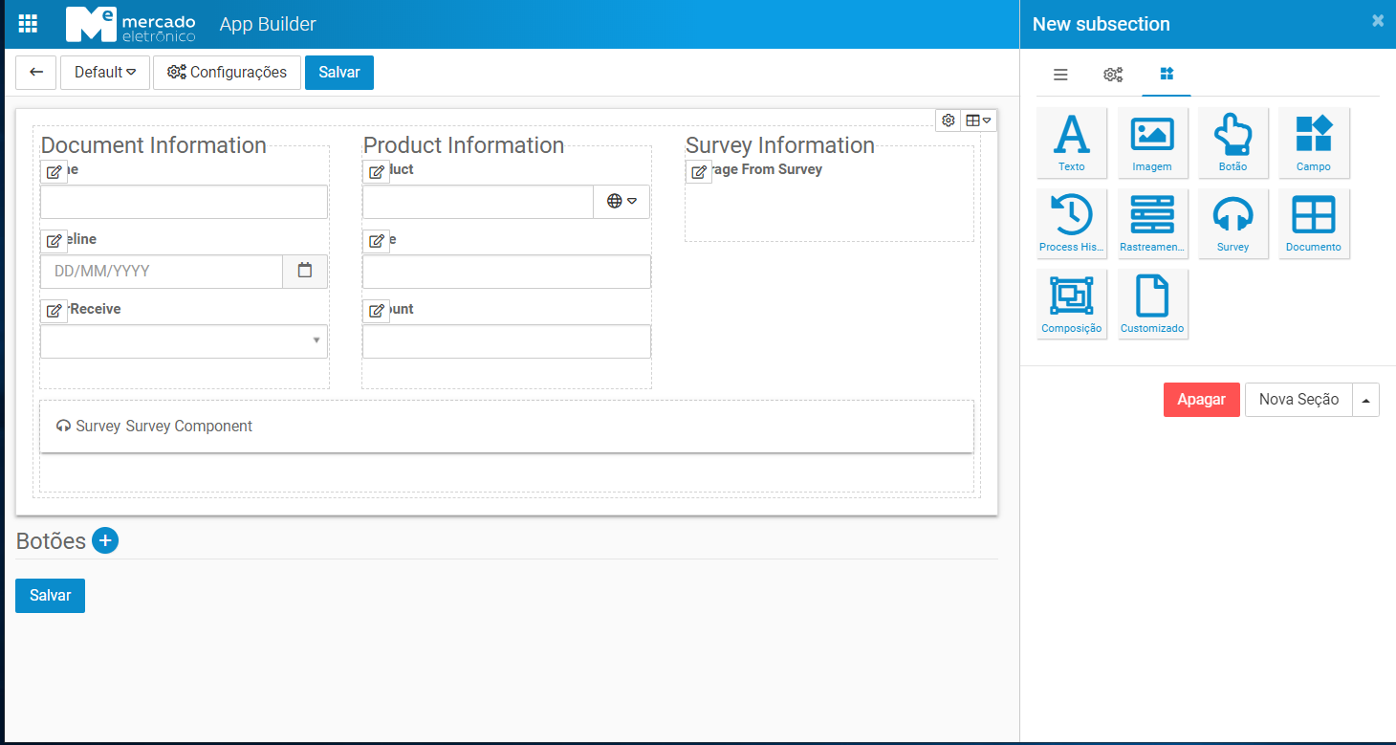Insert the Process History component
Viewport: 1396px width, 745px height.
(x=1071, y=223)
